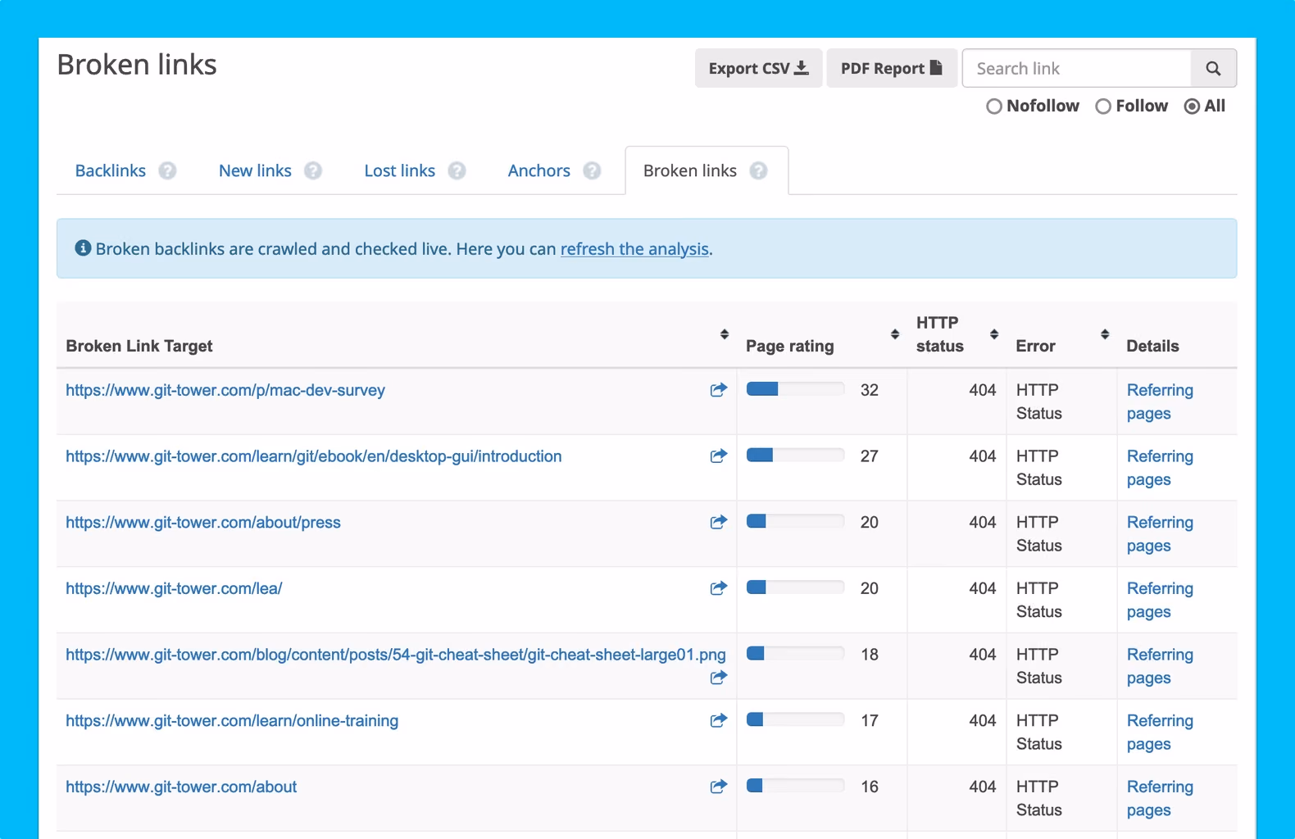Open Referring pages for /lea/ row
The height and width of the screenshot is (839, 1295).
(1160, 600)
